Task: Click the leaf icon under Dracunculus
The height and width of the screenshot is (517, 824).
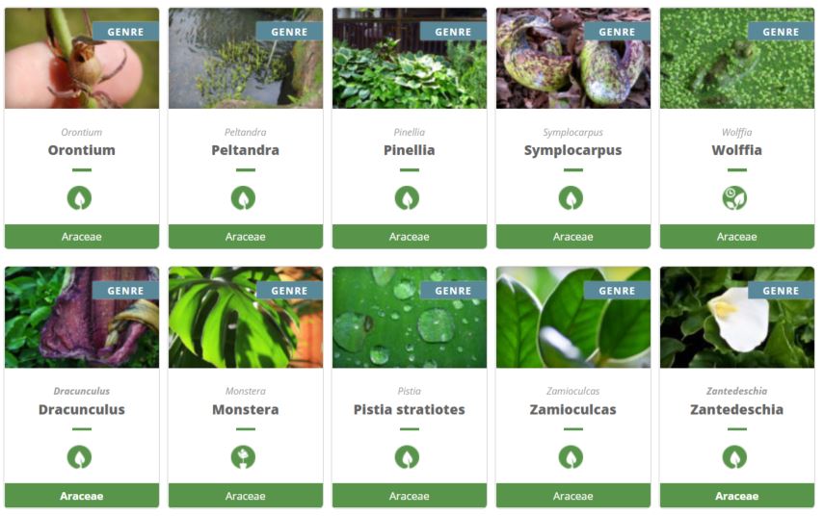Action: [x=79, y=456]
